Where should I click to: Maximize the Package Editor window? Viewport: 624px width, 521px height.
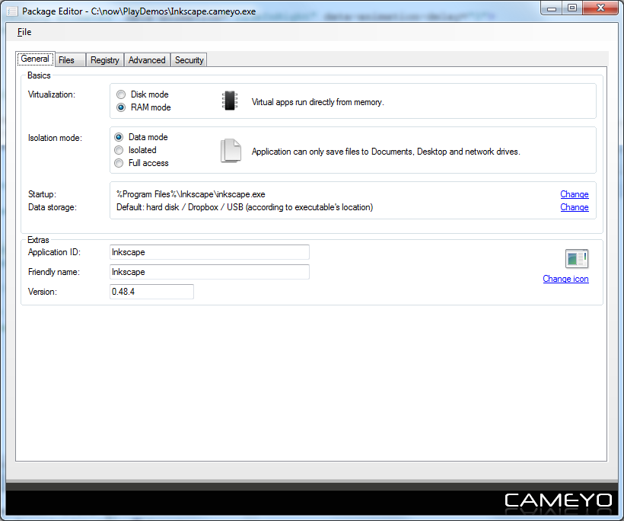(x=572, y=8)
